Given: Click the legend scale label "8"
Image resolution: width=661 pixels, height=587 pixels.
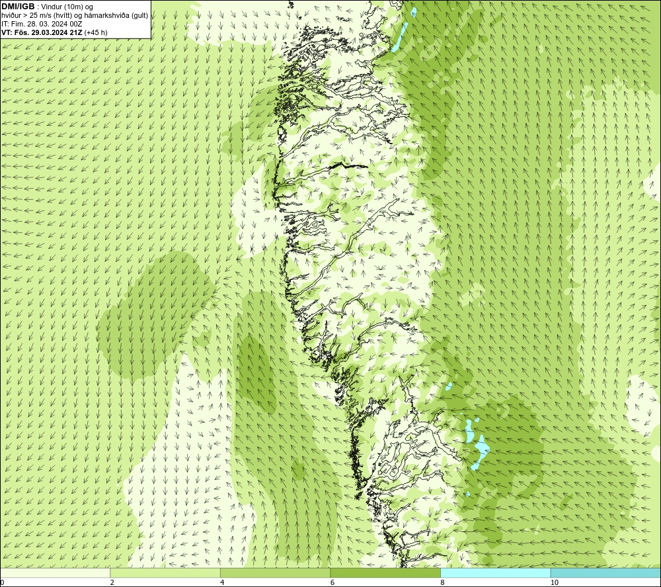Looking at the screenshot, I should 443,583.
